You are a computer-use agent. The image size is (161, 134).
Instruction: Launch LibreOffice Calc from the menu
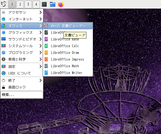point(68,46)
